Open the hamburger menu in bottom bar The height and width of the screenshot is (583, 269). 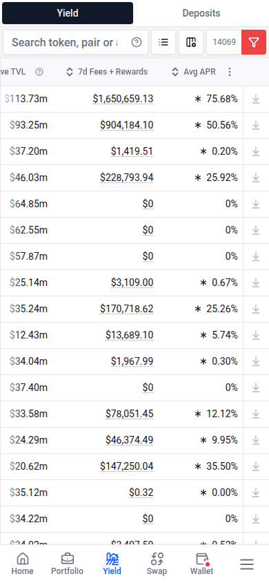(247, 564)
